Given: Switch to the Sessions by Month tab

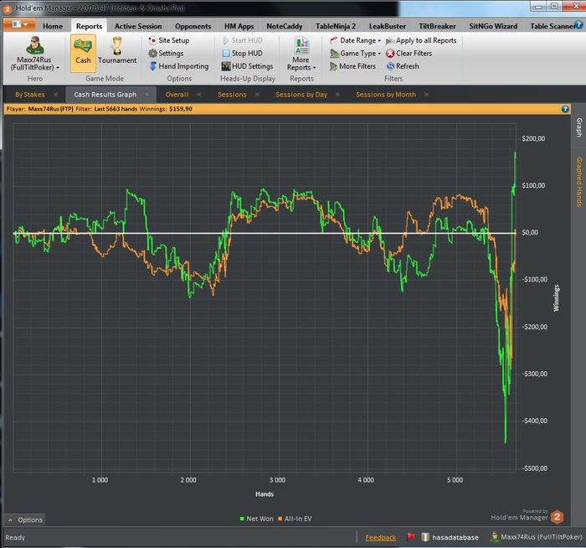Looking at the screenshot, I should pos(386,95).
